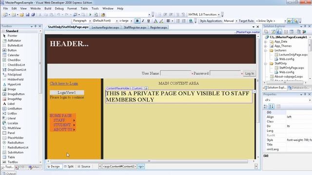Select the RadioButton control in Toolbox
Viewport: 312px width, 175px height.
16,142
